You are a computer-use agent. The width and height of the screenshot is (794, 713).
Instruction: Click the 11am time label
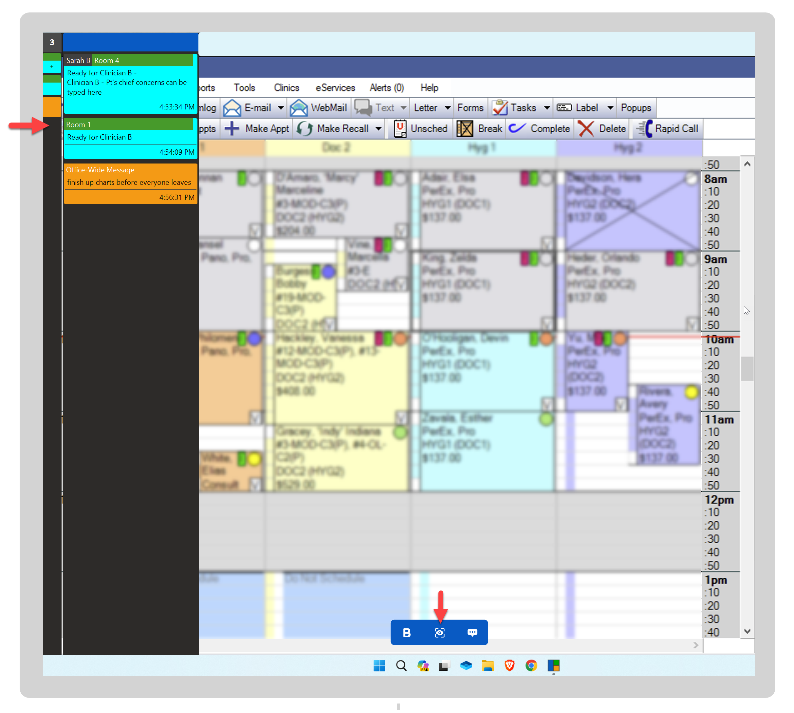coord(720,420)
